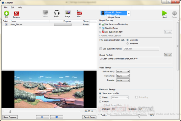This screenshot has width=181, height=121.
Task: Select the Audio headphones icon
Action: point(57,13)
